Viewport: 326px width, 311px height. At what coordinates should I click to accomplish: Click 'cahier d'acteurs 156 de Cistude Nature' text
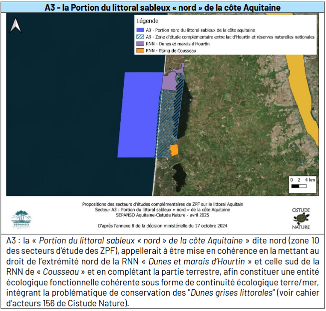(x=163, y=298)
